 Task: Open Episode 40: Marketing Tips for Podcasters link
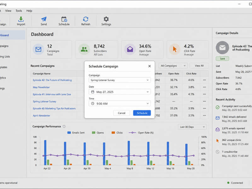tap(54, 108)
